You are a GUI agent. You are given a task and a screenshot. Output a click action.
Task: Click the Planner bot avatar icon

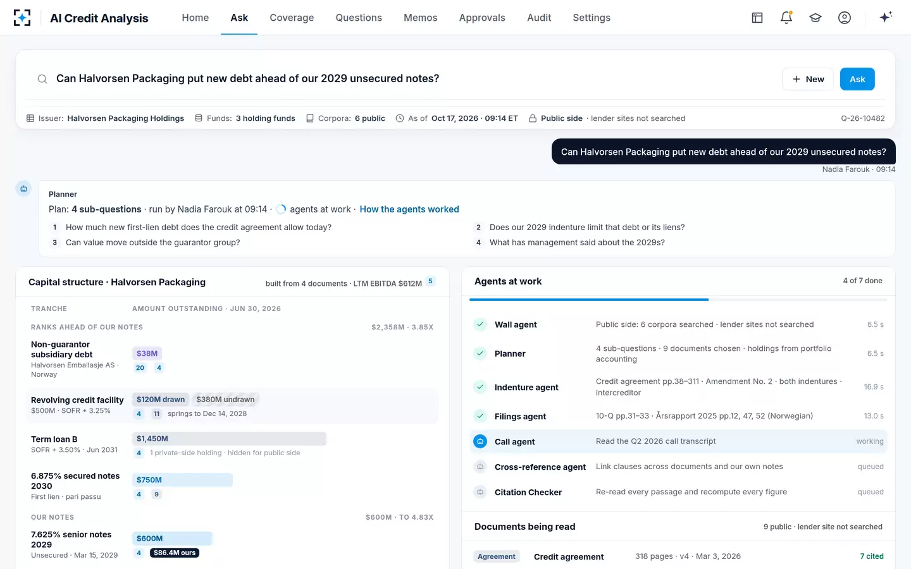[23, 188]
